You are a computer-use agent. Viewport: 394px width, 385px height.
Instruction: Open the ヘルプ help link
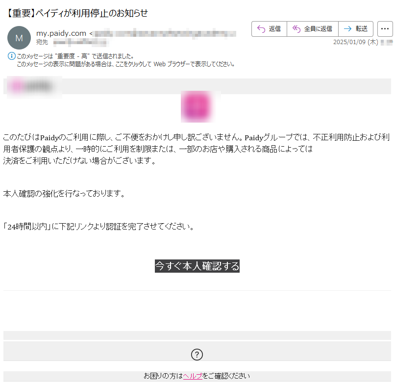193,376
